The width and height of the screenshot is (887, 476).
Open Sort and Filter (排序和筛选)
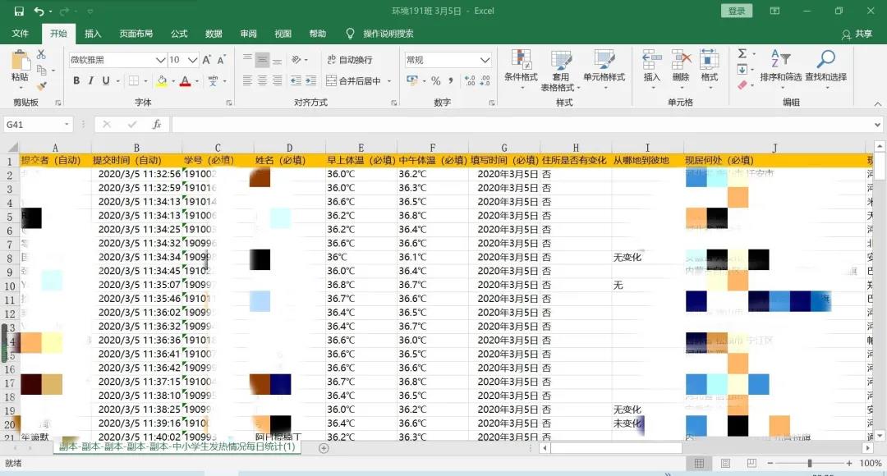click(x=779, y=64)
